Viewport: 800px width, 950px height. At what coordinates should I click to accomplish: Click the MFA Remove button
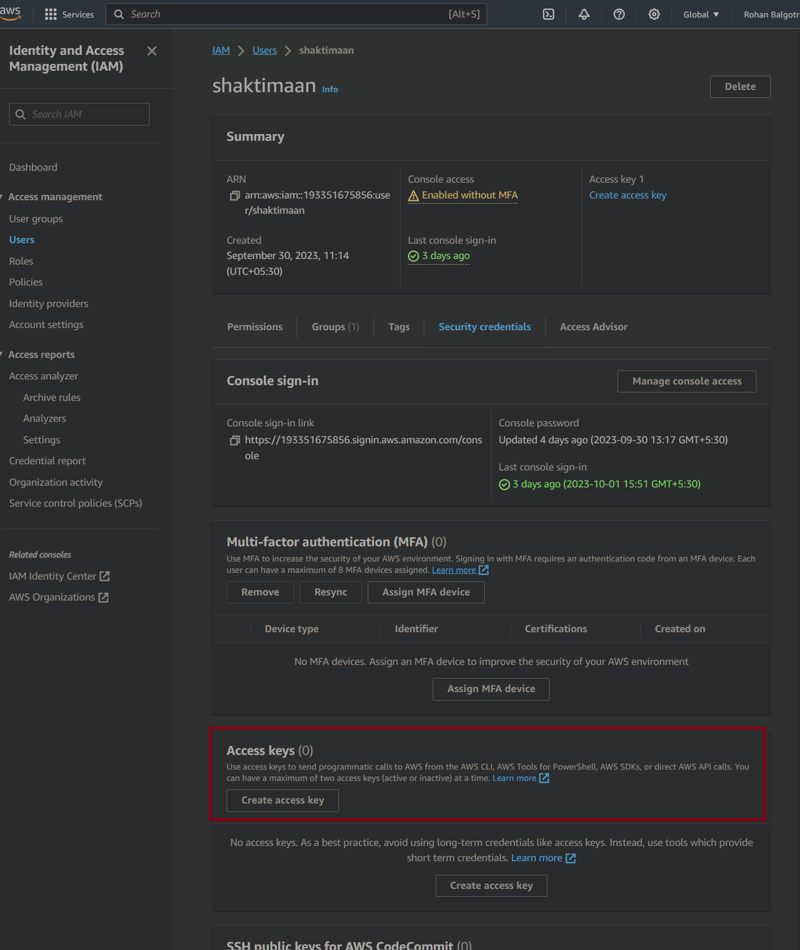click(x=260, y=592)
